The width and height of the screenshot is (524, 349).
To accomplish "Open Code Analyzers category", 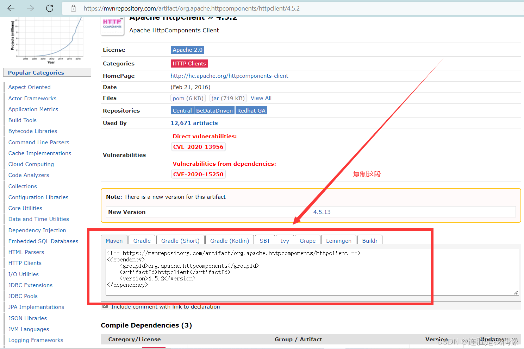I will pos(29,175).
